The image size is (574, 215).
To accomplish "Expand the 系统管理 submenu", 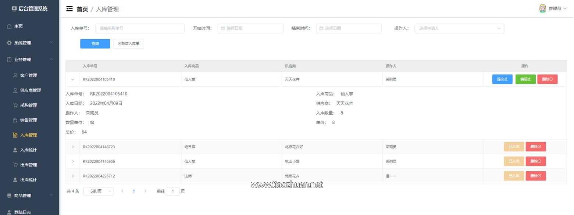I will coord(29,43).
